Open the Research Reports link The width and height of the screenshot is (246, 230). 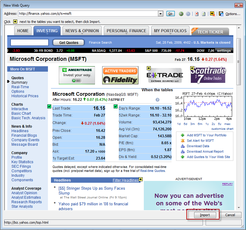(27, 202)
